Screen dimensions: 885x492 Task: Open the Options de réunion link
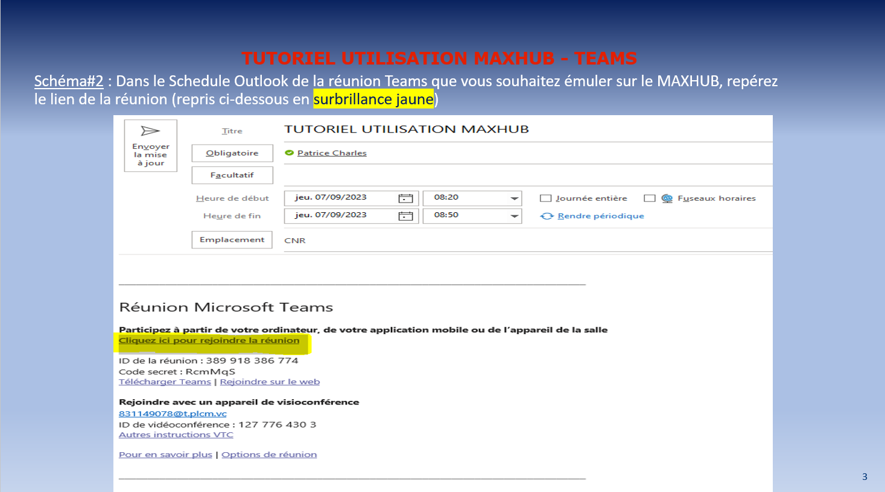pyautogui.click(x=269, y=455)
